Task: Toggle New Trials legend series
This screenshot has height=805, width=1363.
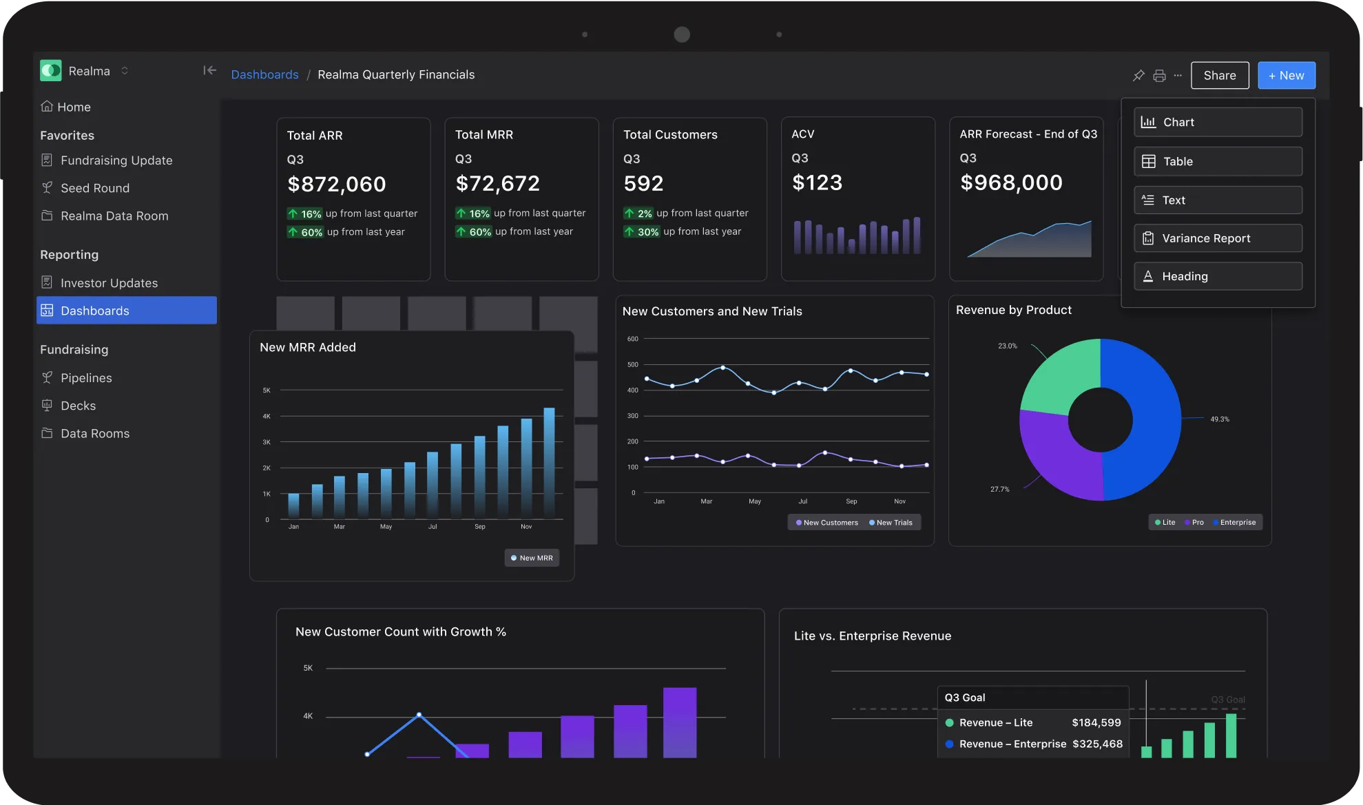Action: pos(891,523)
